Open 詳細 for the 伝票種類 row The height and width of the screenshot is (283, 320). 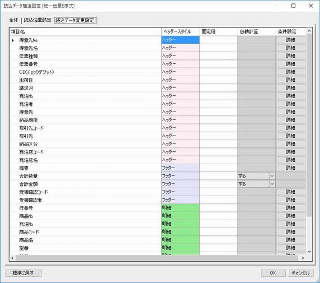pyautogui.click(x=290, y=56)
